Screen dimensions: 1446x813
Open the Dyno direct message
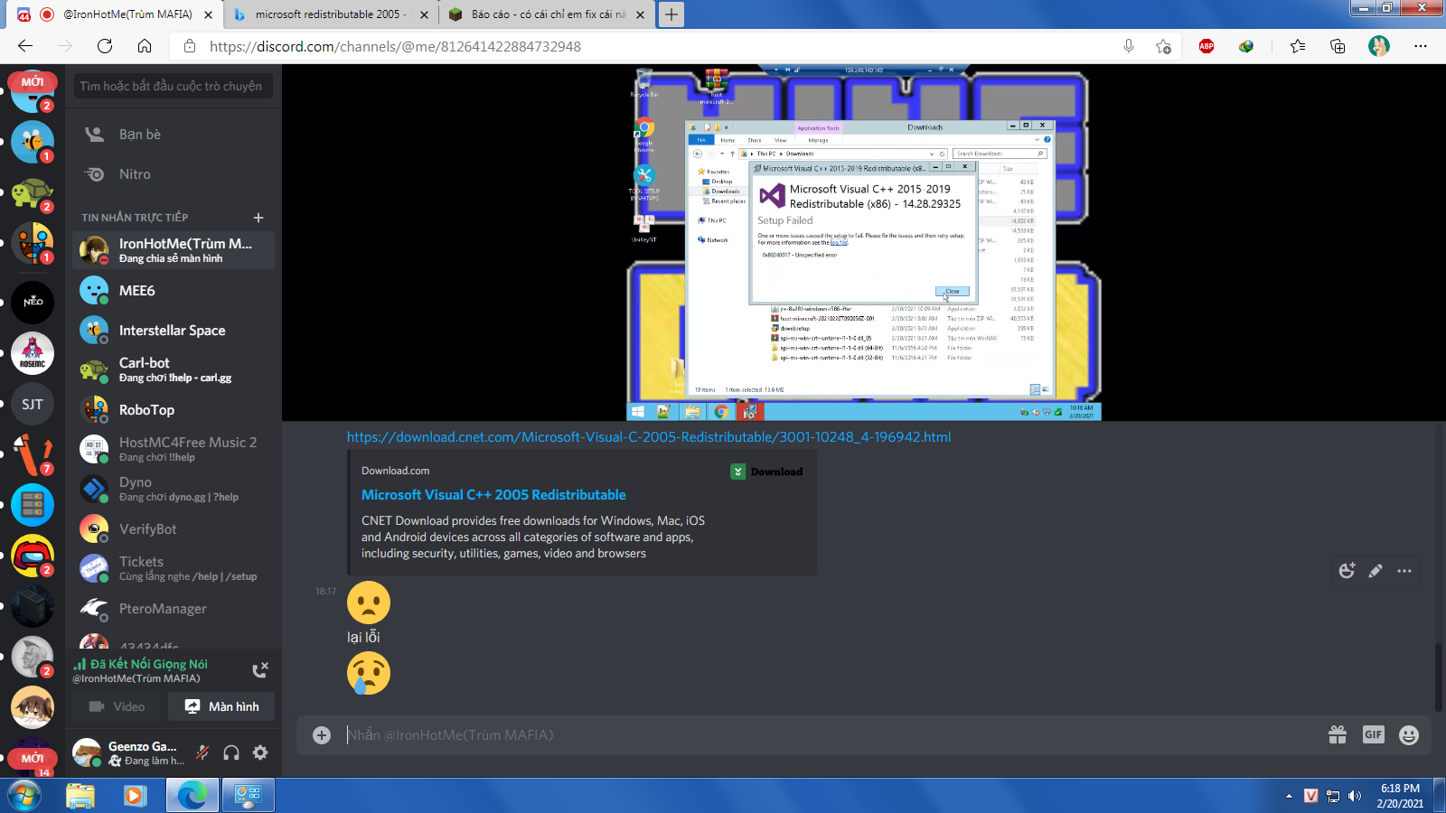click(173, 489)
